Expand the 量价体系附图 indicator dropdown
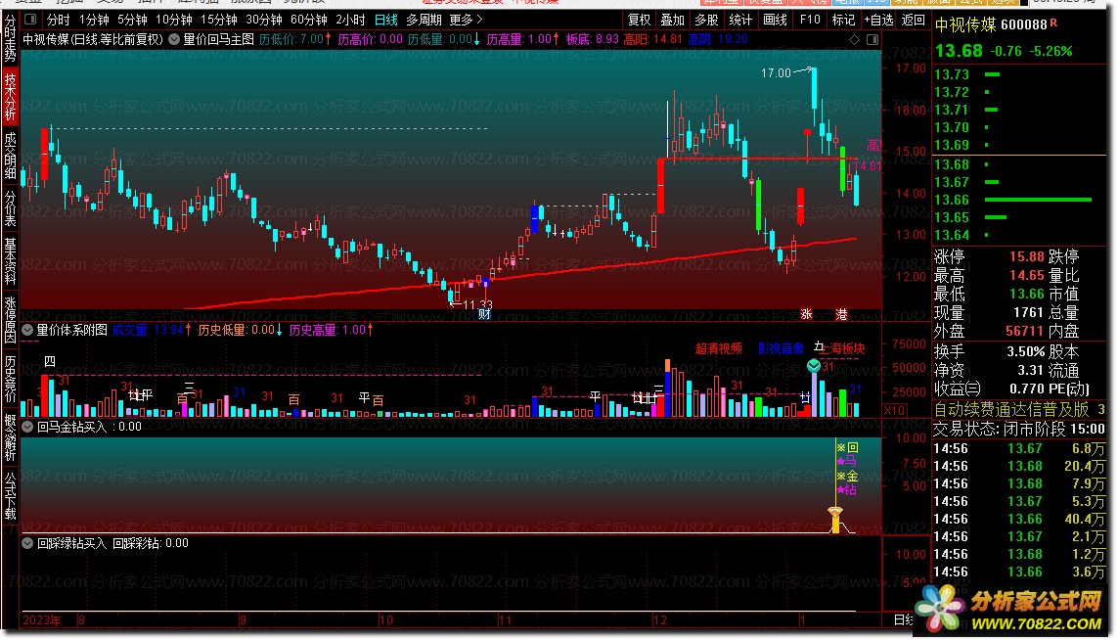This screenshot has height=640, width=1118. tap(27, 330)
